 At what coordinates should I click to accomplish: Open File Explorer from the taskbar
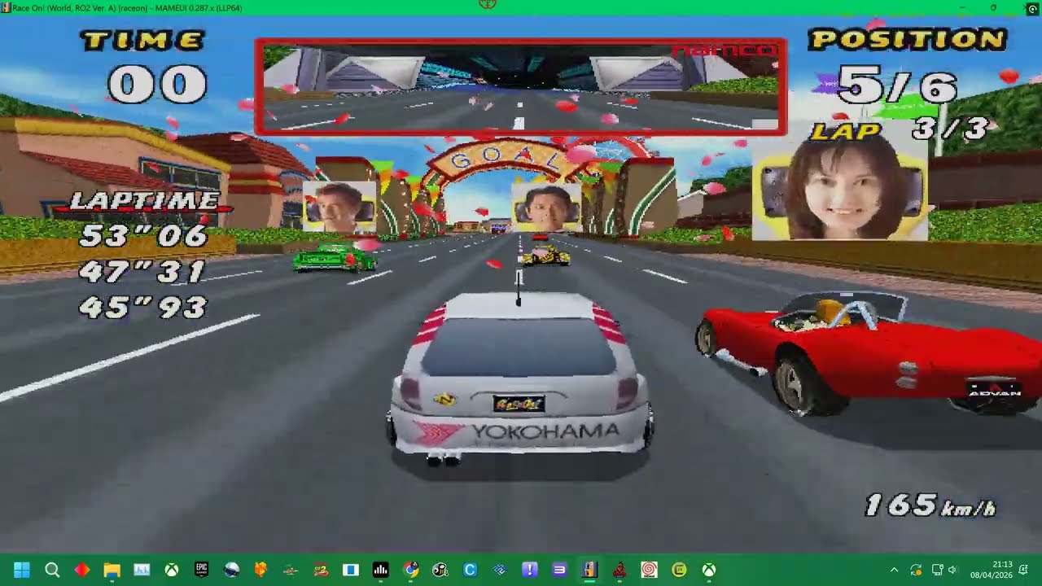pos(112,570)
